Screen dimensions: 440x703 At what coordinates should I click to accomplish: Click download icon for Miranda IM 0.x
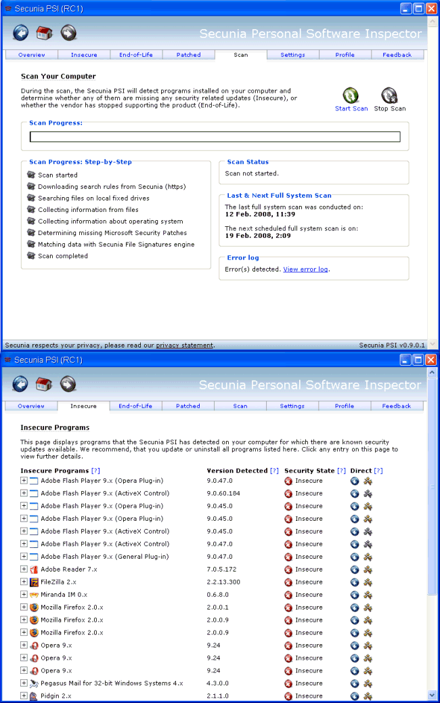tap(355, 595)
